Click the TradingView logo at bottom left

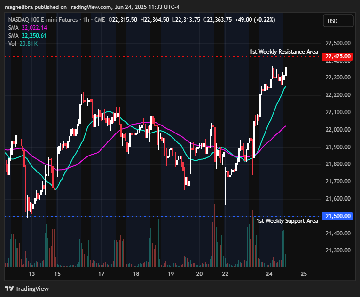pyautogui.click(x=27, y=289)
